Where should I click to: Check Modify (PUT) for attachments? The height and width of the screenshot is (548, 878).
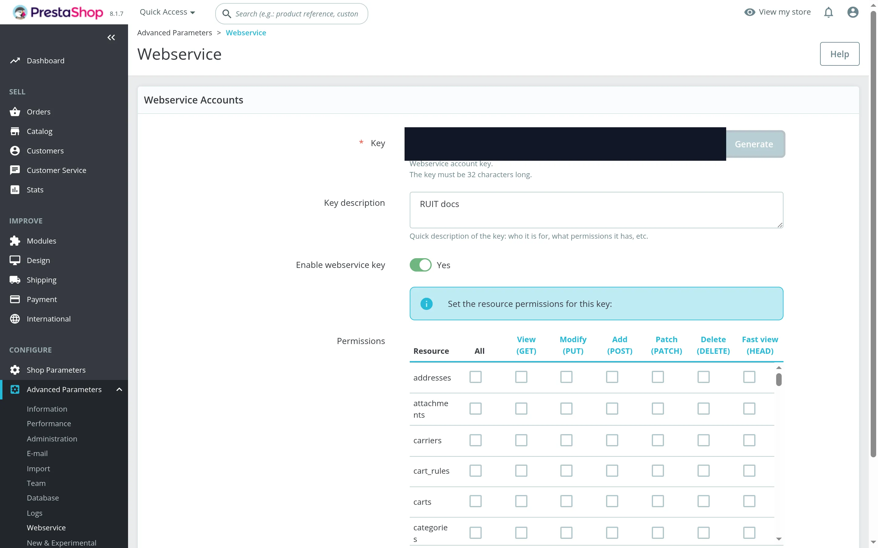566,409
